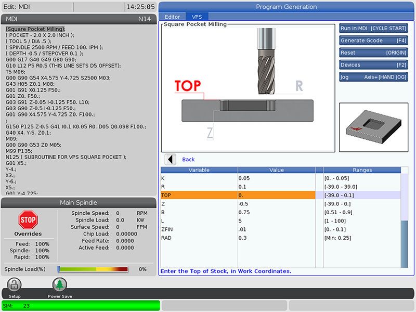This screenshot has height=312, width=416.
Task: Click the Spindle Load percentage bar
Action: (x=93, y=269)
